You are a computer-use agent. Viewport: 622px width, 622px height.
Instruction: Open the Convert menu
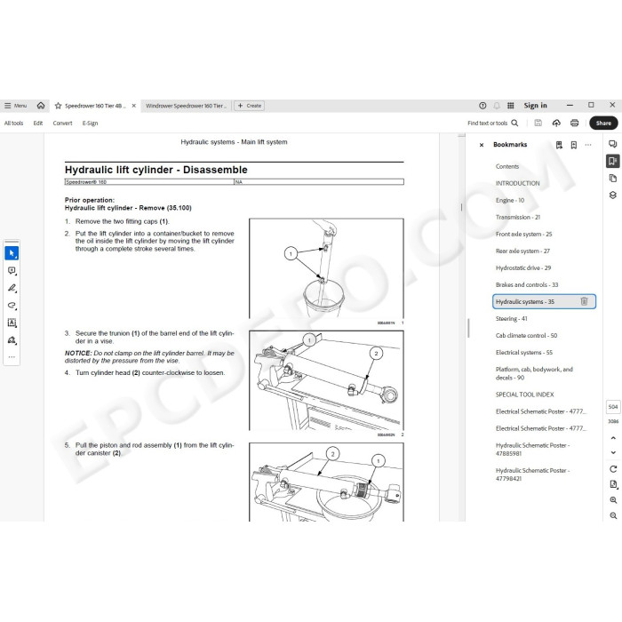(x=63, y=123)
